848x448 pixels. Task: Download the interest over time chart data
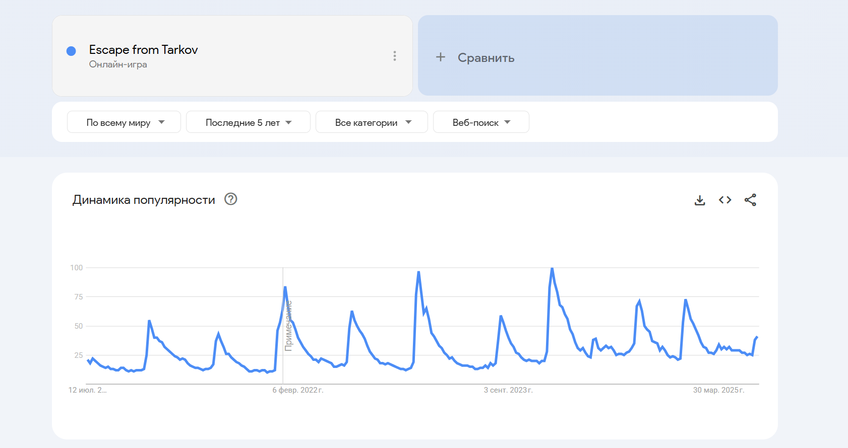pos(700,200)
